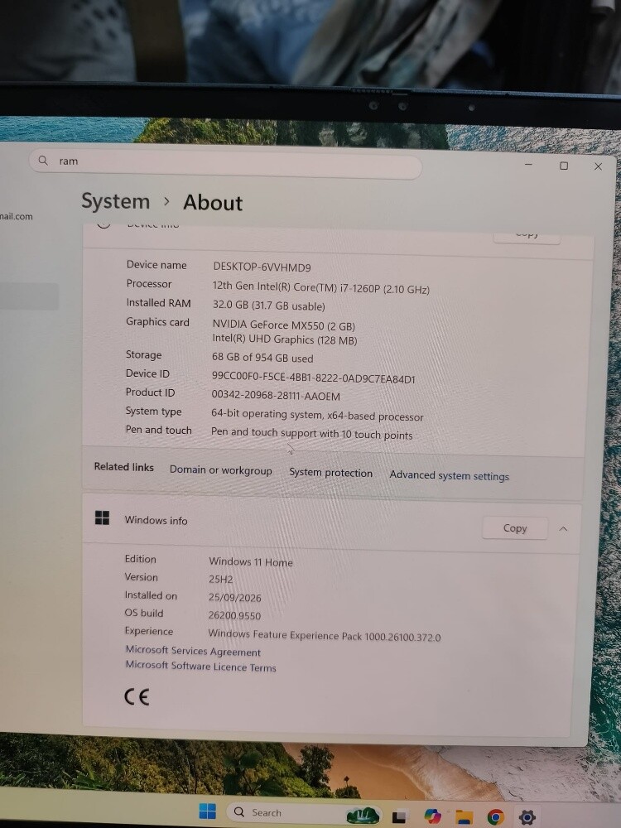Select the OS build 26200.9550
621x828 pixels.
234,615
